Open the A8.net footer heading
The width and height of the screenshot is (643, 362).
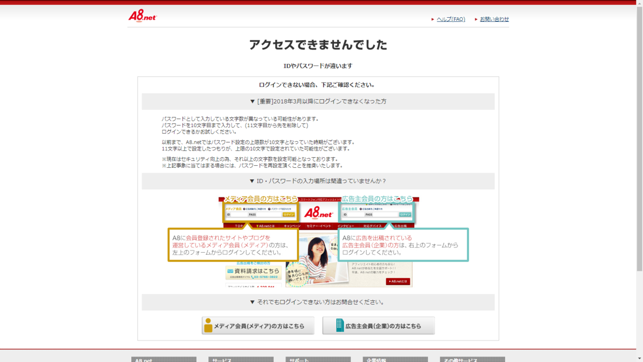[x=164, y=360]
